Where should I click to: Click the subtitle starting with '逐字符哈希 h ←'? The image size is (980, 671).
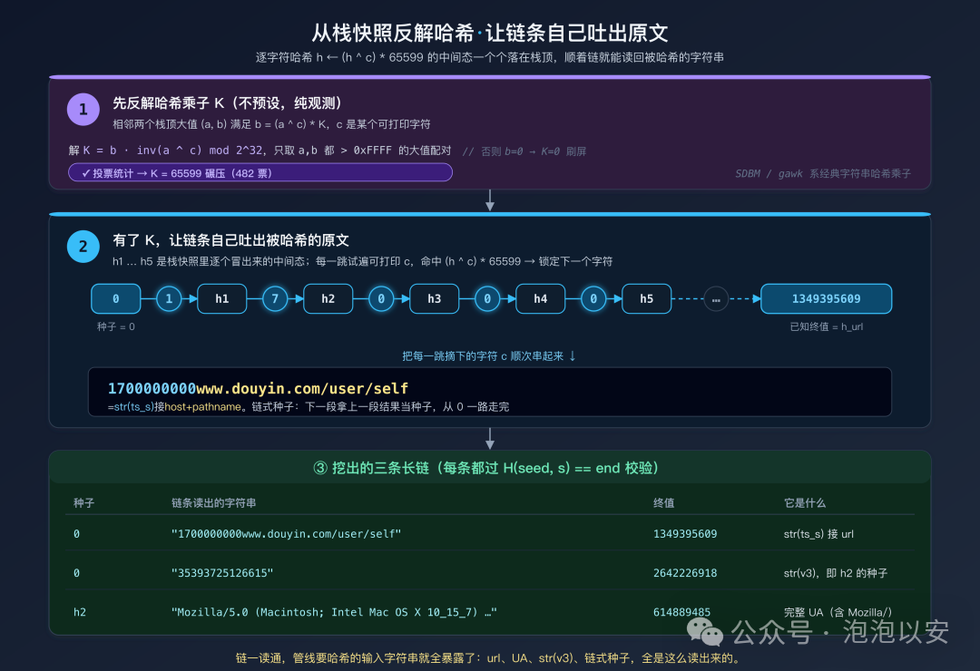pyautogui.click(x=490, y=57)
